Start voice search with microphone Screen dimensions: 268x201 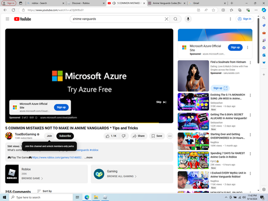tap(188, 19)
